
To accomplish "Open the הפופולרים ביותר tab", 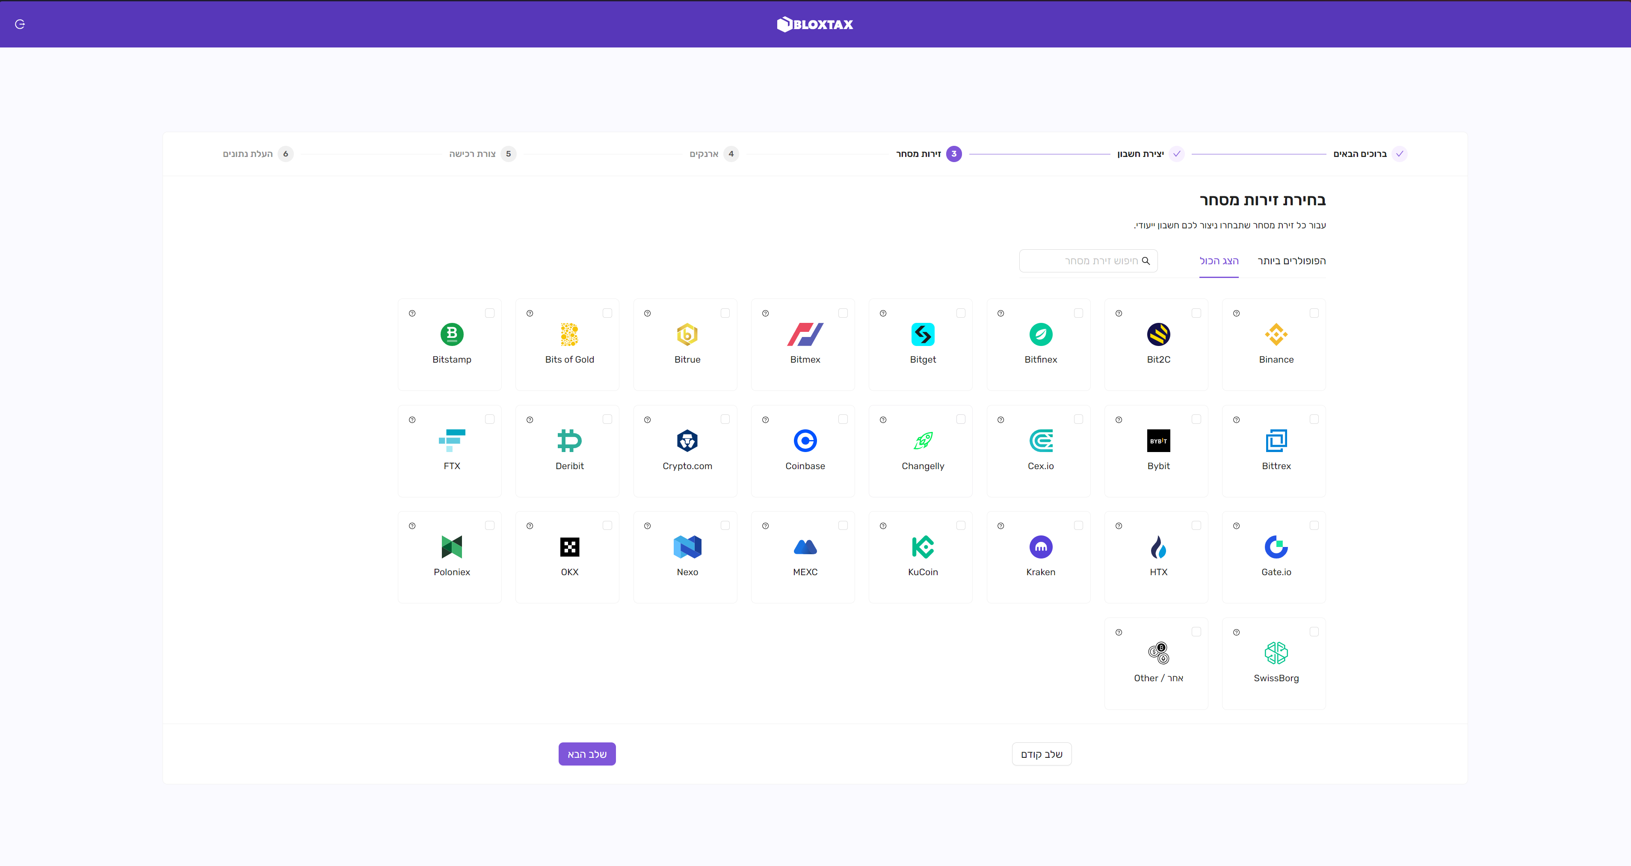I will point(1291,261).
